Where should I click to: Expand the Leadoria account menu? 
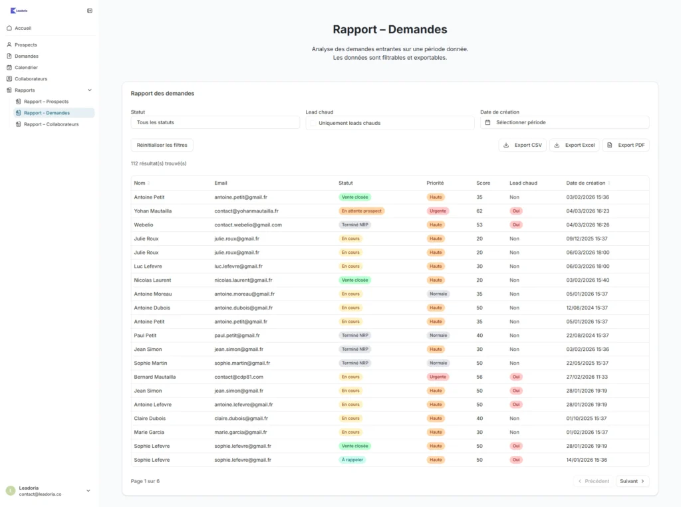(x=88, y=490)
